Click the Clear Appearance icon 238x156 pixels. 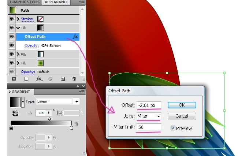tap(51, 79)
